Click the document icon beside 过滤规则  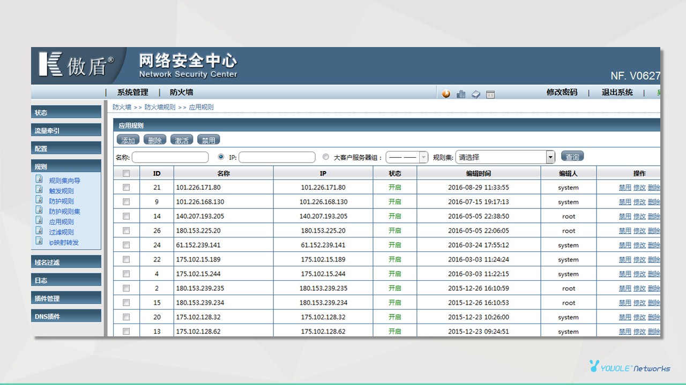point(39,230)
